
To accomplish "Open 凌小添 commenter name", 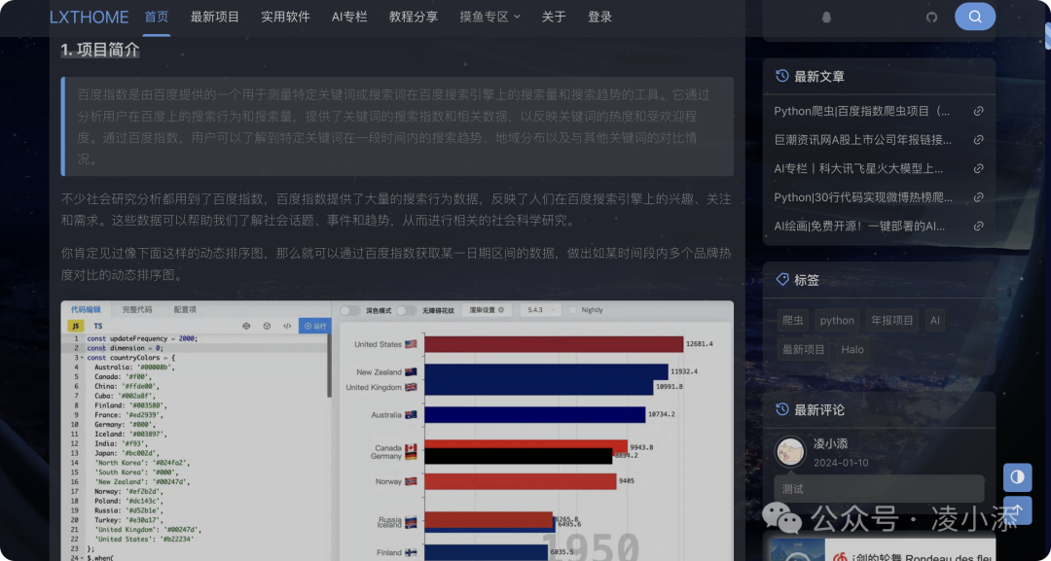I will (x=830, y=443).
